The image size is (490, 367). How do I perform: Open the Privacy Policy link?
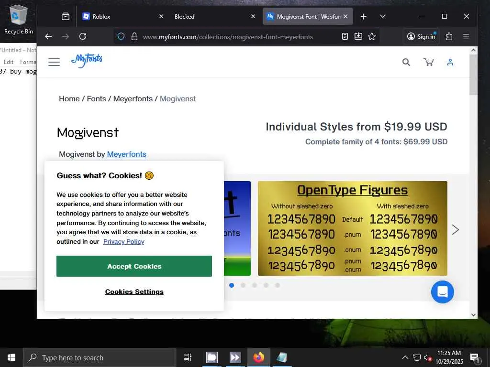click(124, 241)
